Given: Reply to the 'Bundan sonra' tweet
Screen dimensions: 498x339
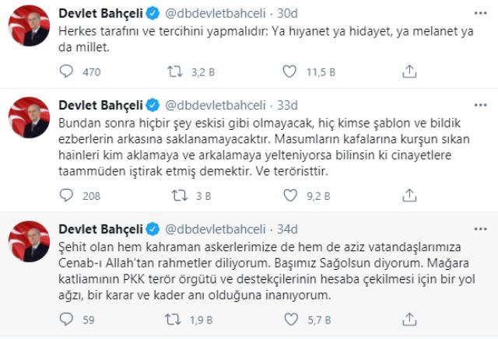Looking at the screenshot, I should click(x=68, y=196).
